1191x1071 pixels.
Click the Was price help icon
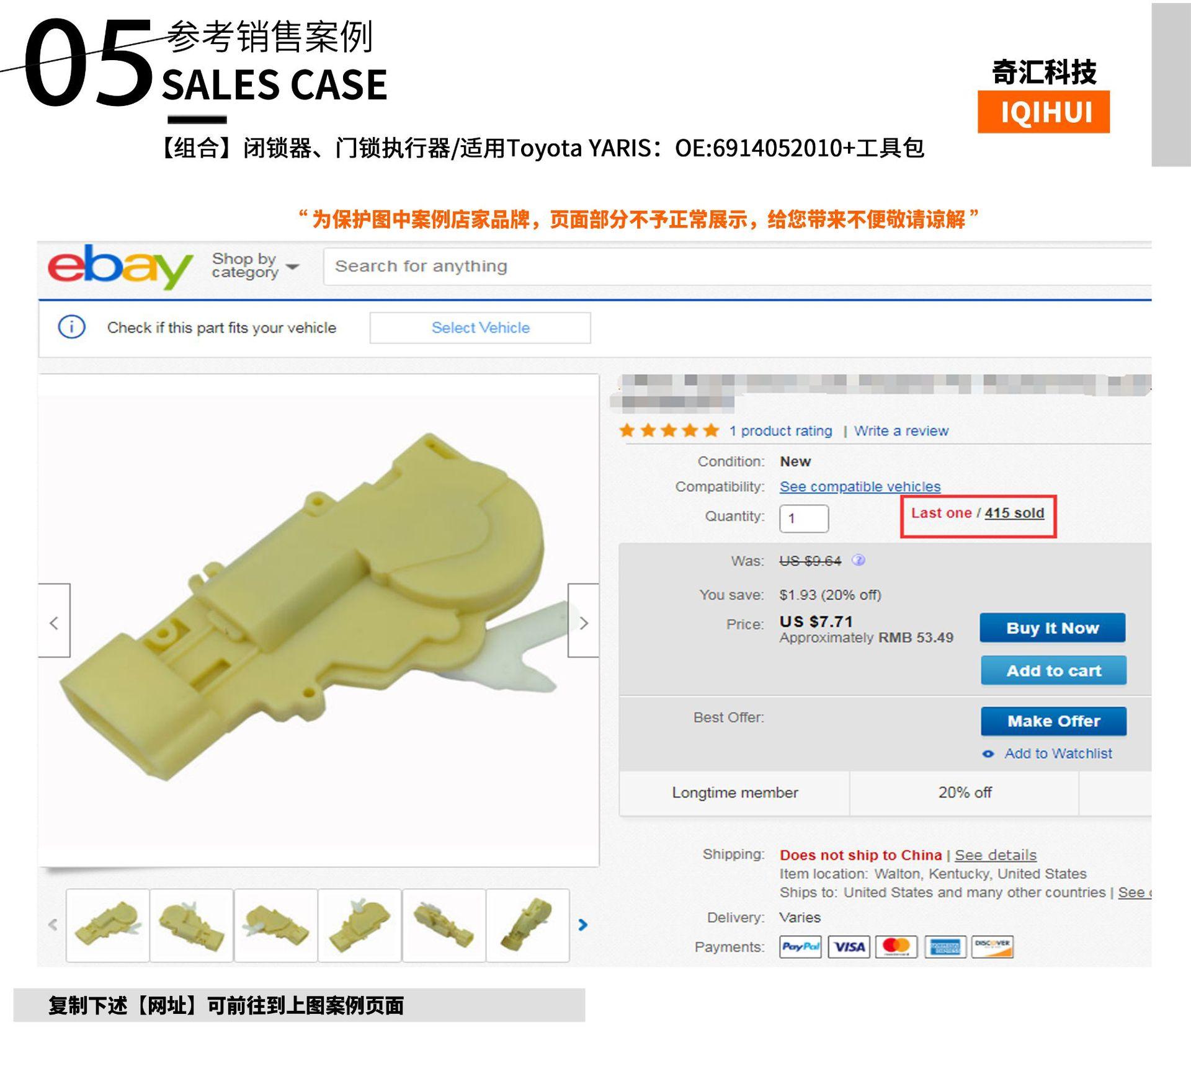pos(859,560)
